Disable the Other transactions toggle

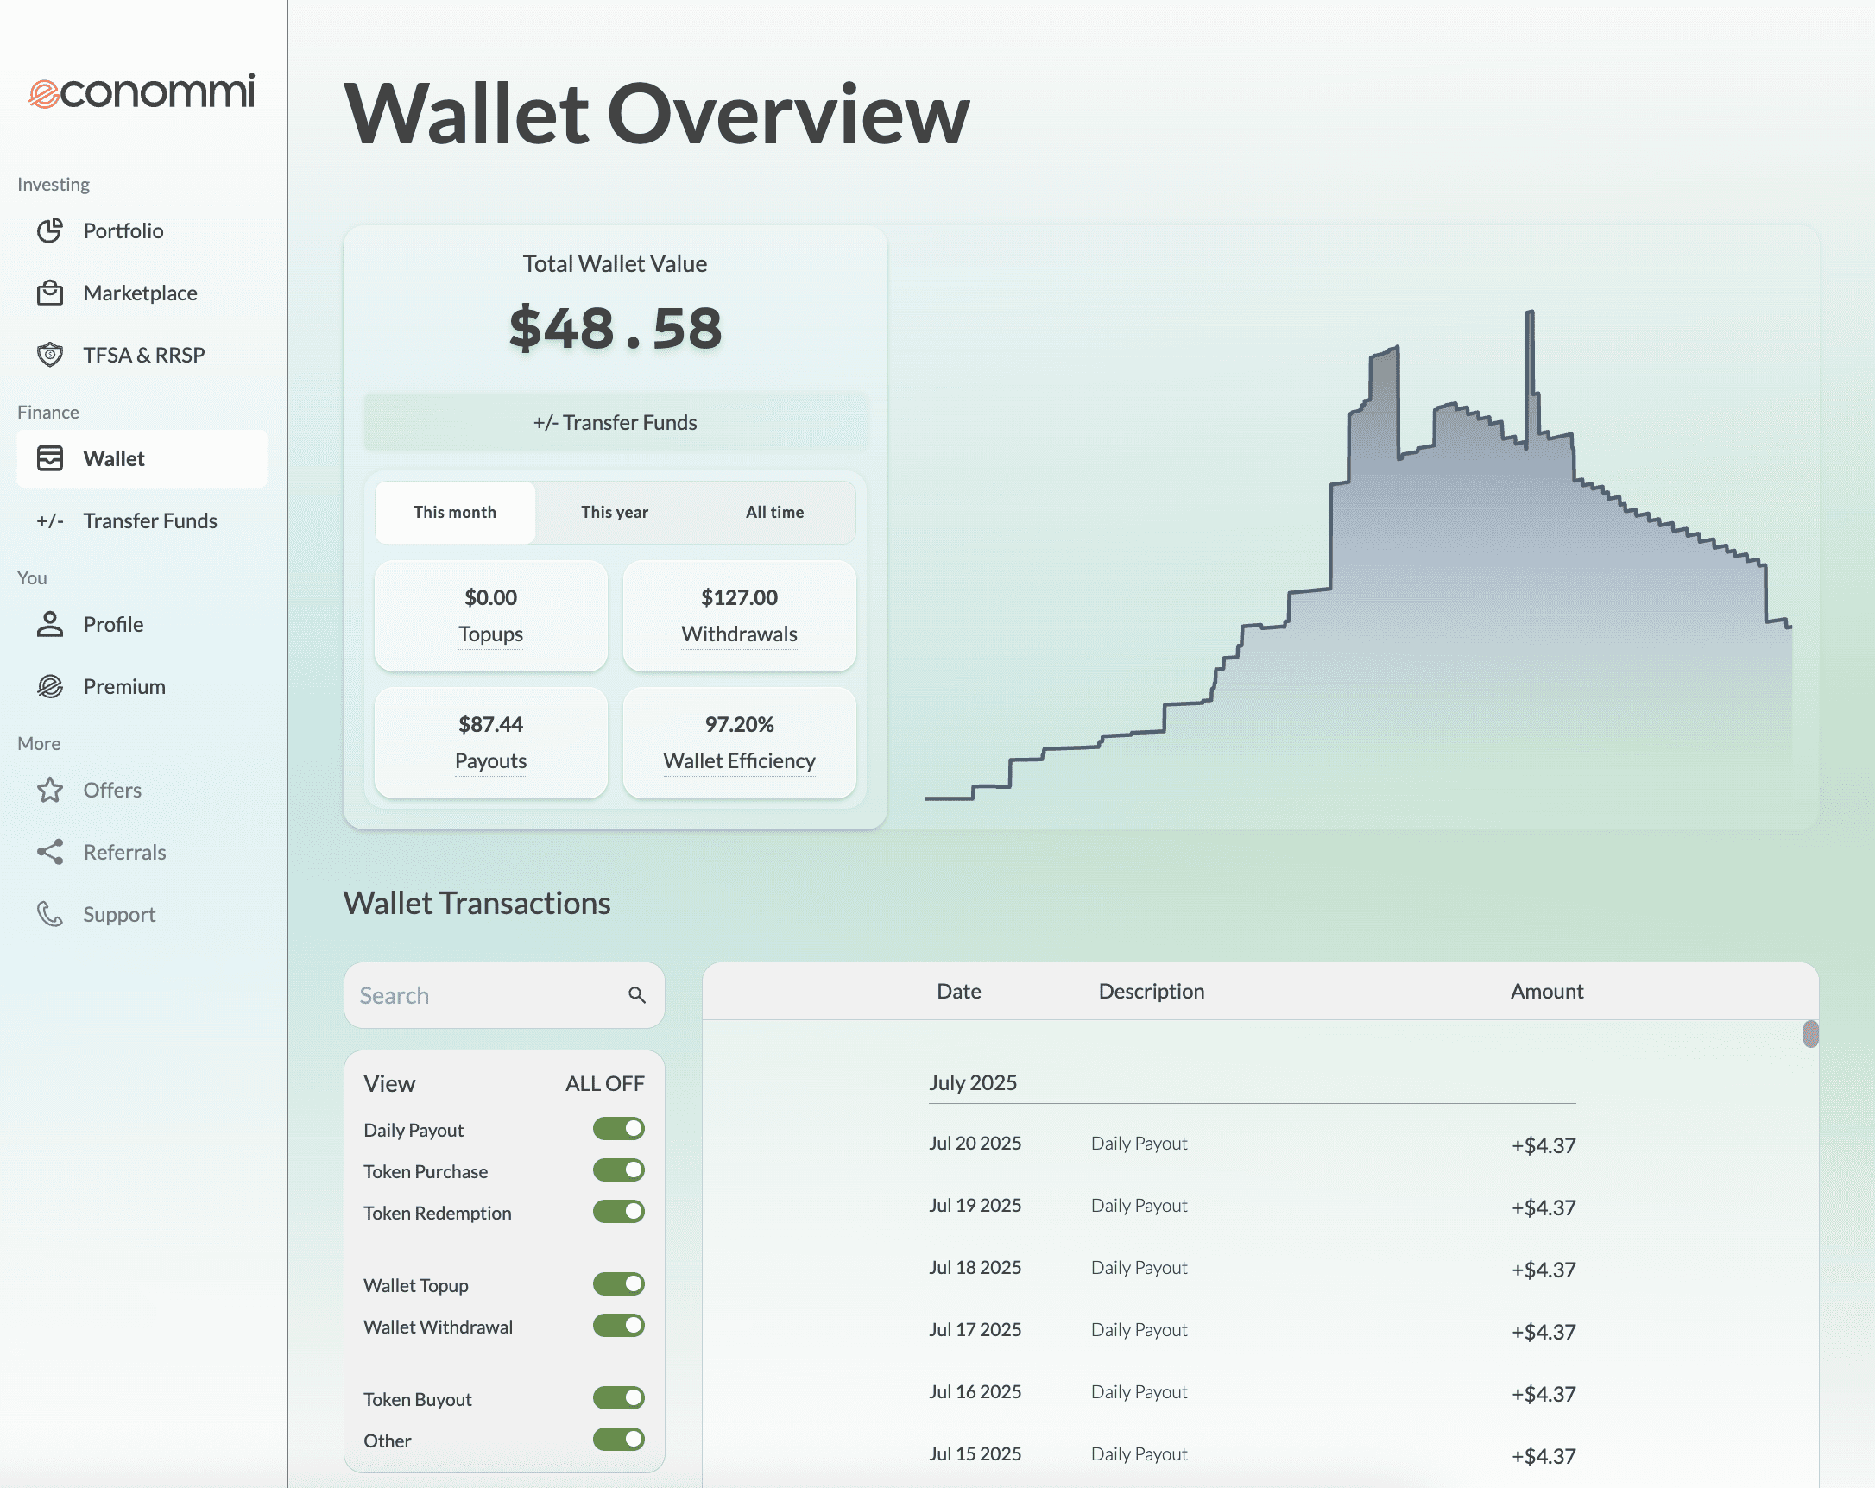[617, 1440]
